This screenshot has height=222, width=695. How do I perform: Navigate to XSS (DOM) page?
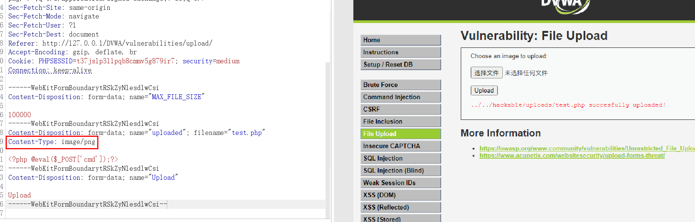pyautogui.click(x=401, y=195)
